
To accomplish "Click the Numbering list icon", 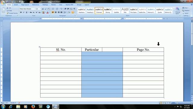I will (57, 9).
